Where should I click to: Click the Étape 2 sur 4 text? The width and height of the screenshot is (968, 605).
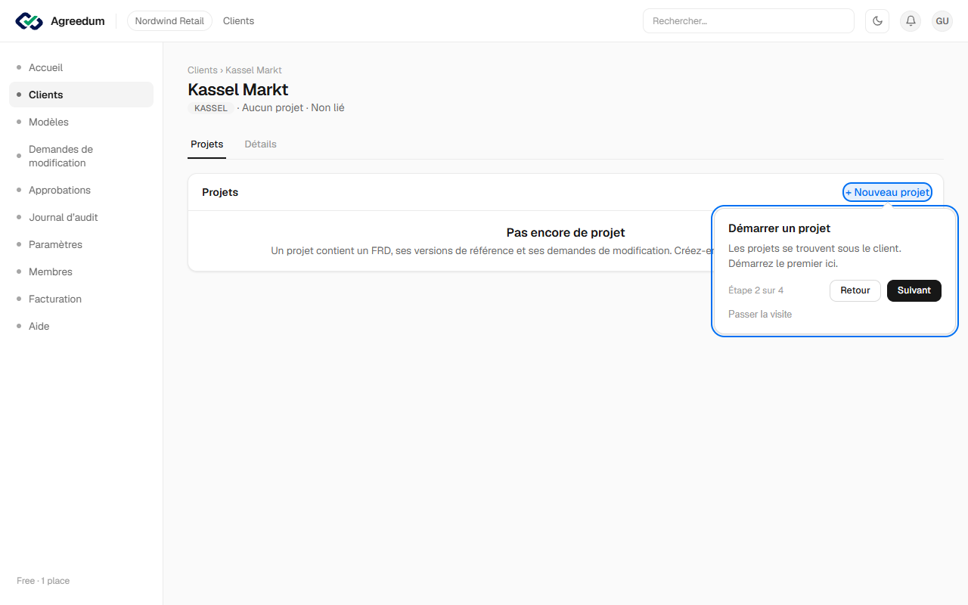click(x=755, y=290)
